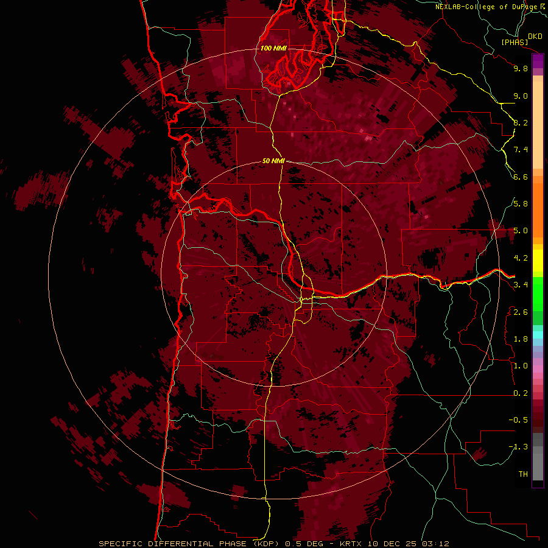Select the 9.0 legend value

pyautogui.click(x=521, y=96)
